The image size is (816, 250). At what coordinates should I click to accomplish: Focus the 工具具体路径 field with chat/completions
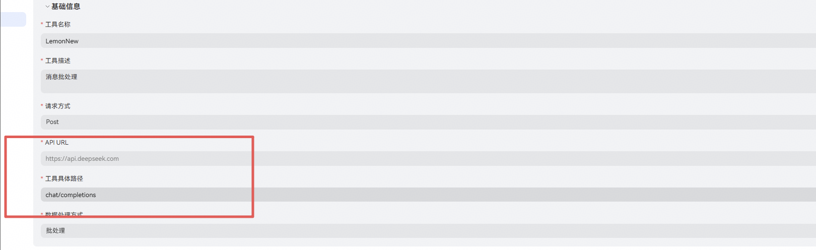point(428,195)
